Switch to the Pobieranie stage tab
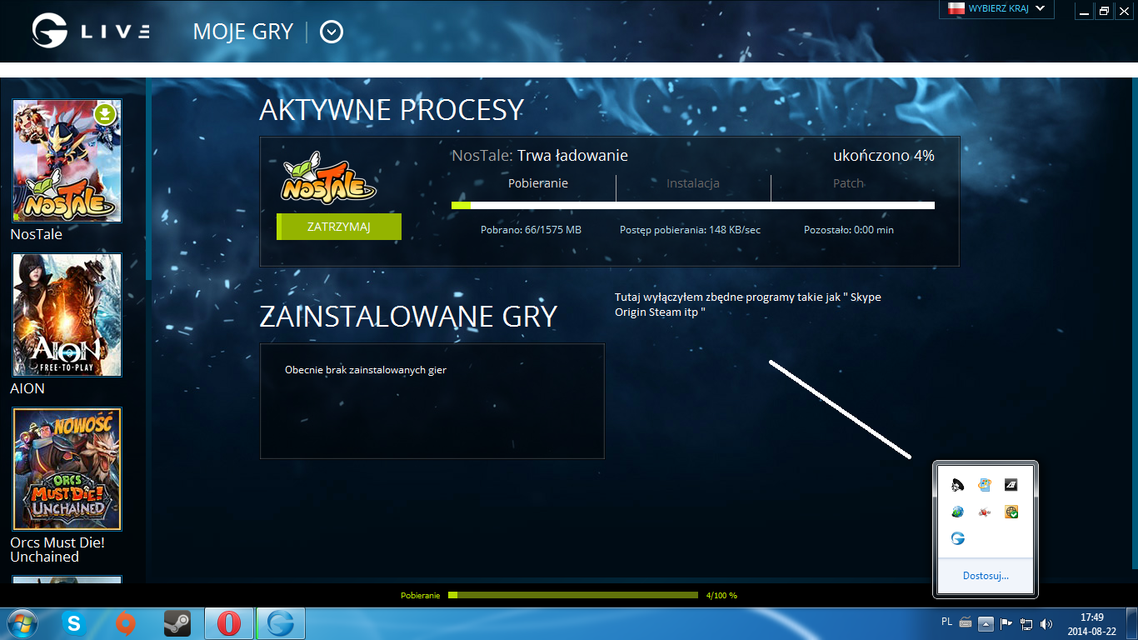The height and width of the screenshot is (640, 1138). pyautogui.click(x=538, y=183)
